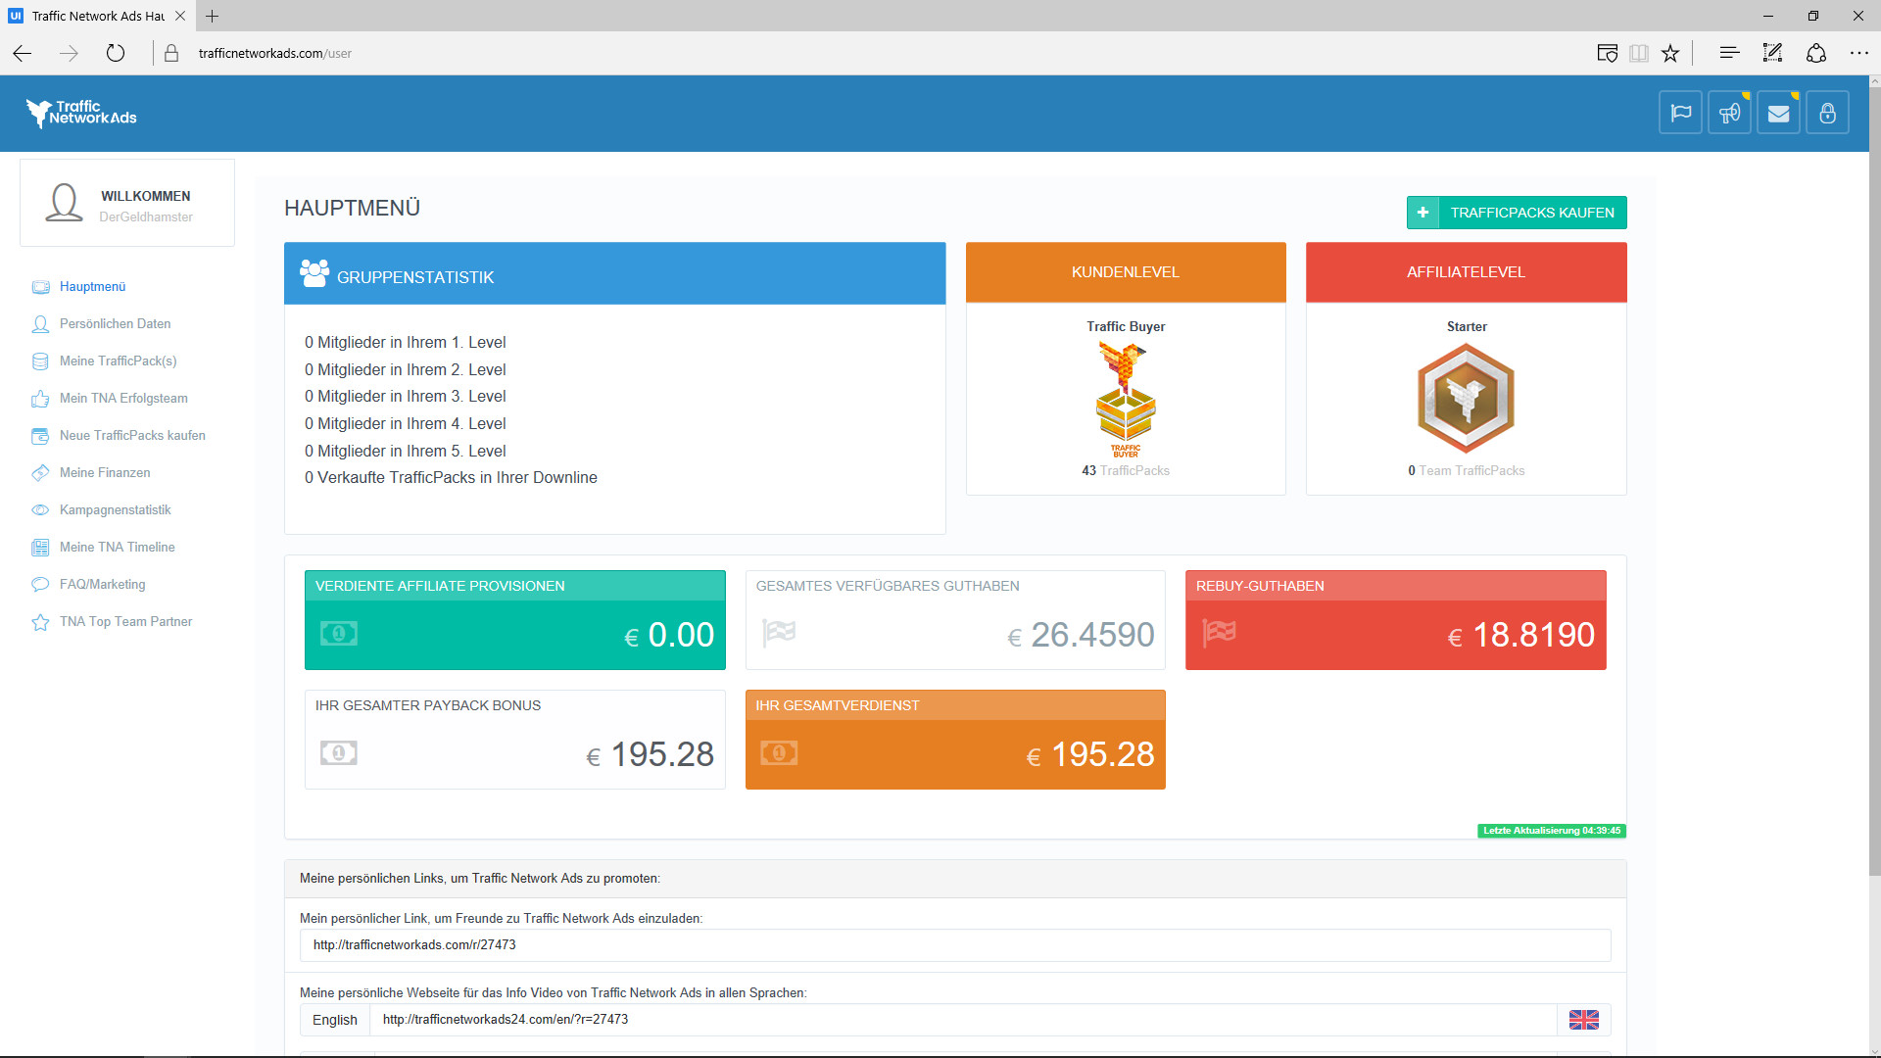Click the page vertical scrollbar

point(1874,490)
